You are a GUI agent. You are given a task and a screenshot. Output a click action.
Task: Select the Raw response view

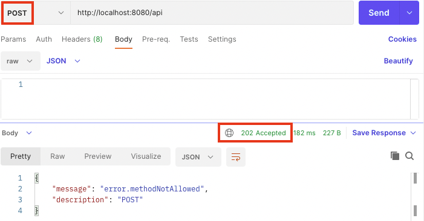(x=57, y=156)
